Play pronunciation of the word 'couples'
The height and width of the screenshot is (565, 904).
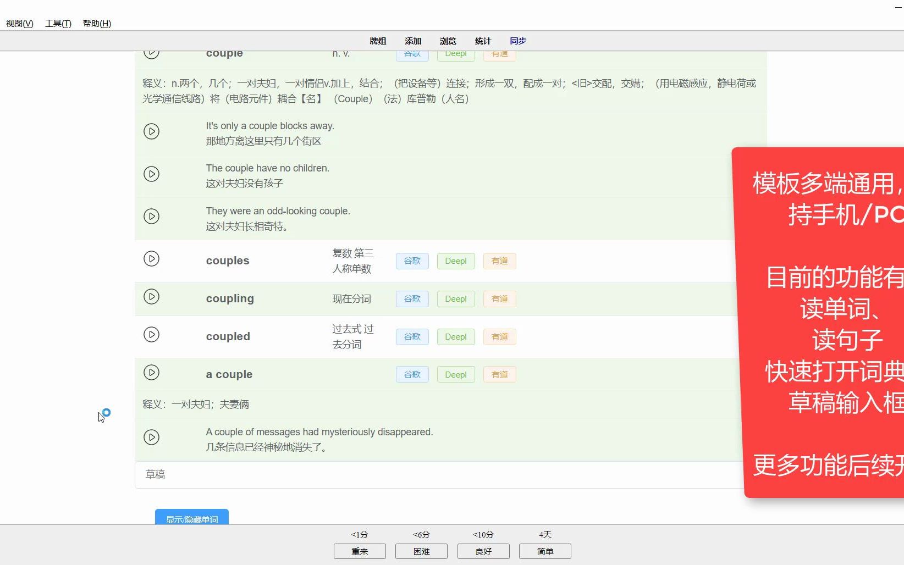(151, 258)
